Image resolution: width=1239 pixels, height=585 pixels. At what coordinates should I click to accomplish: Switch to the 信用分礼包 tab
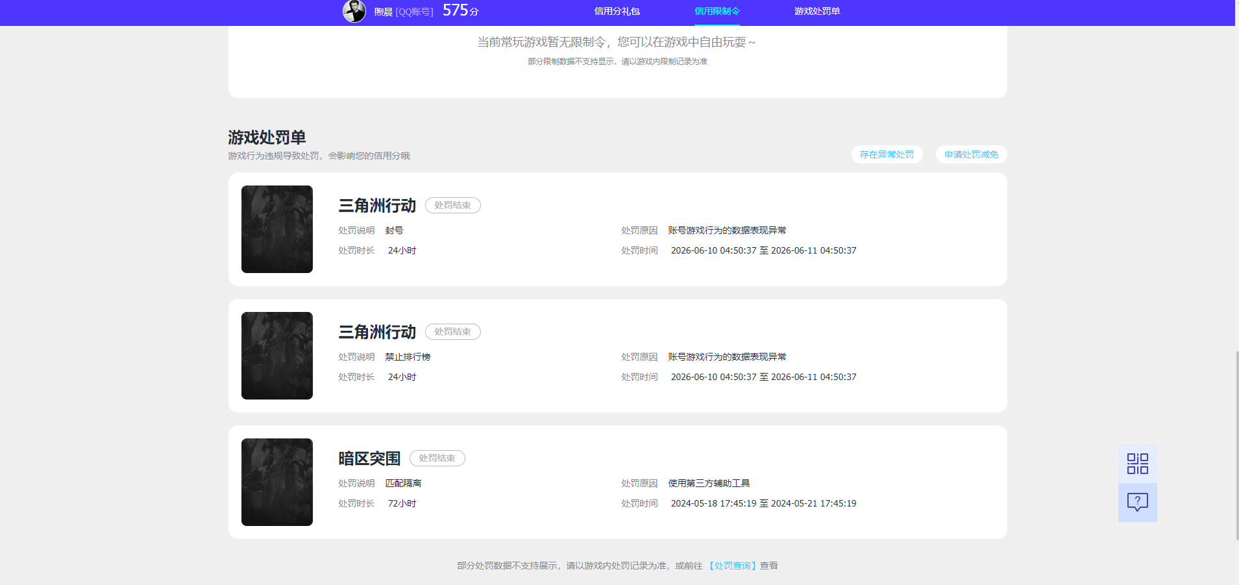617,11
